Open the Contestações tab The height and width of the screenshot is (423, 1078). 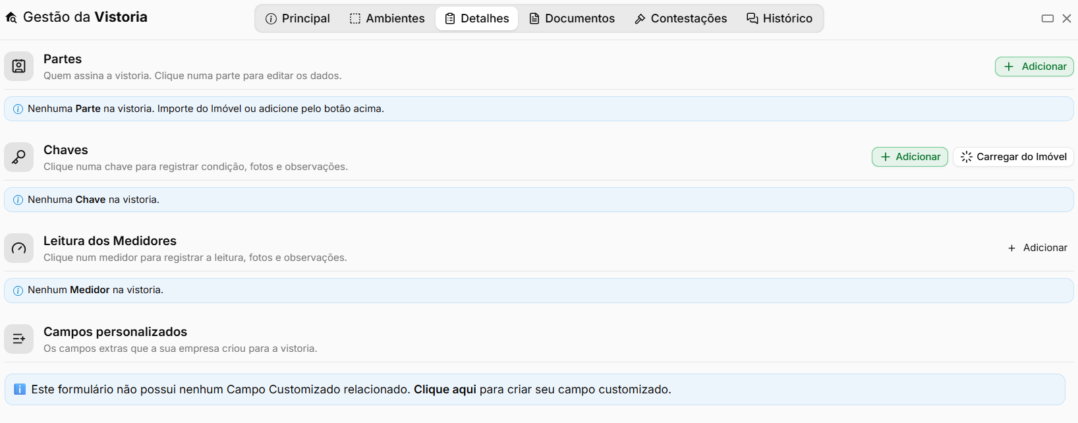point(681,18)
